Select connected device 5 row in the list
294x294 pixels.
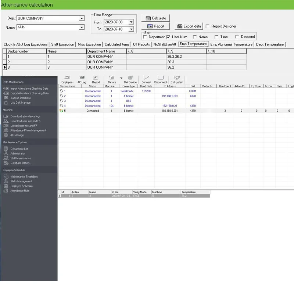click(129, 111)
